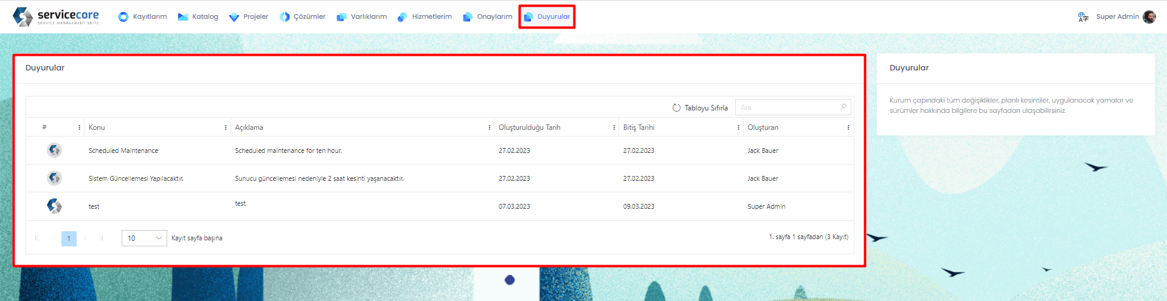This screenshot has width=1167, height=301.
Task: Click the Ara search field
Action: [793, 107]
